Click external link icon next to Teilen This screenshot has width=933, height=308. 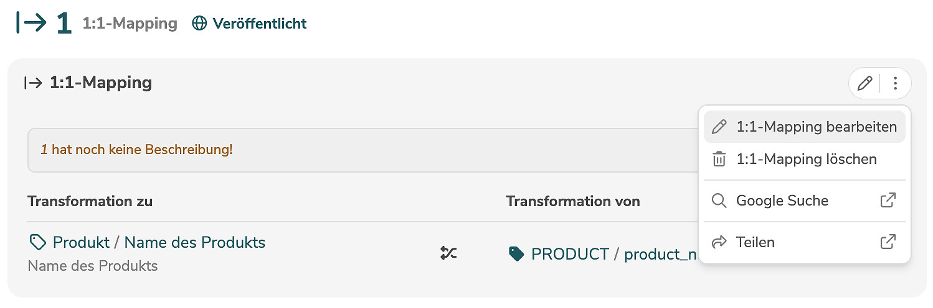(x=888, y=242)
